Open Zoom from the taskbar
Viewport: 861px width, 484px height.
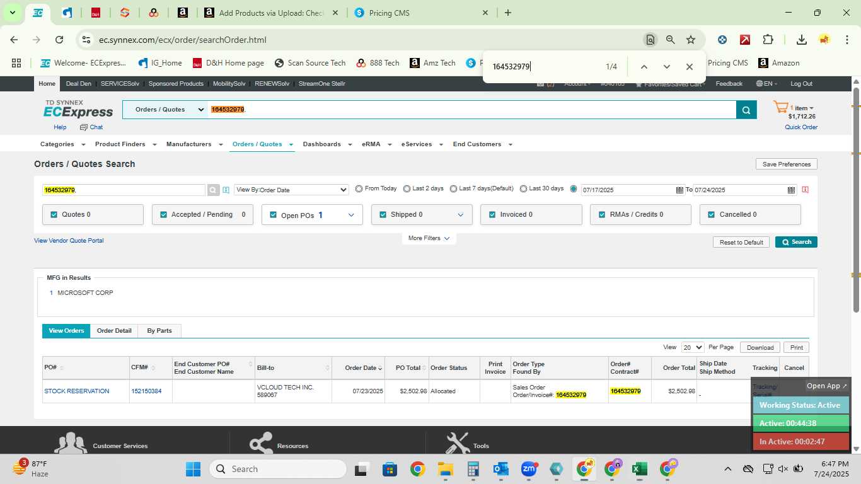click(x=529, y=469)
